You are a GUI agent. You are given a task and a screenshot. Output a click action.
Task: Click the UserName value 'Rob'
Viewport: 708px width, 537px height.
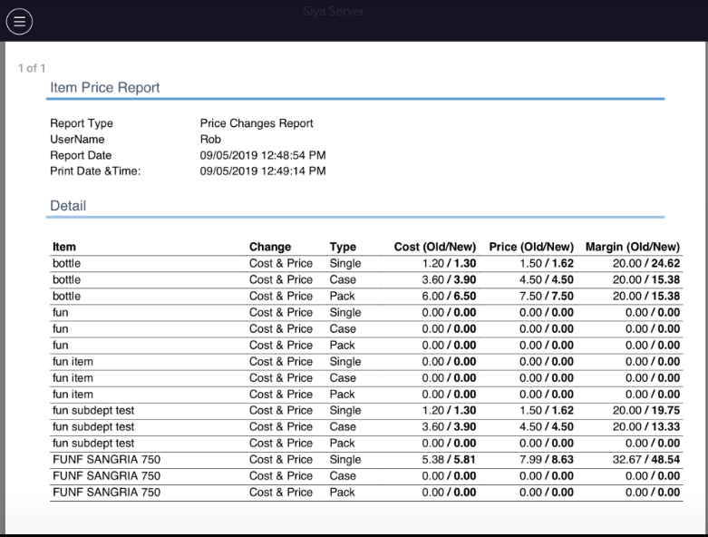pyautogui.click(x=210, y=140)
